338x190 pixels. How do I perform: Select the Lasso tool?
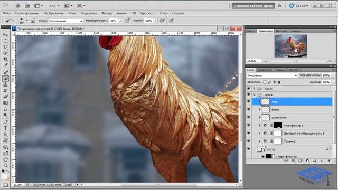tap(6, 47)
